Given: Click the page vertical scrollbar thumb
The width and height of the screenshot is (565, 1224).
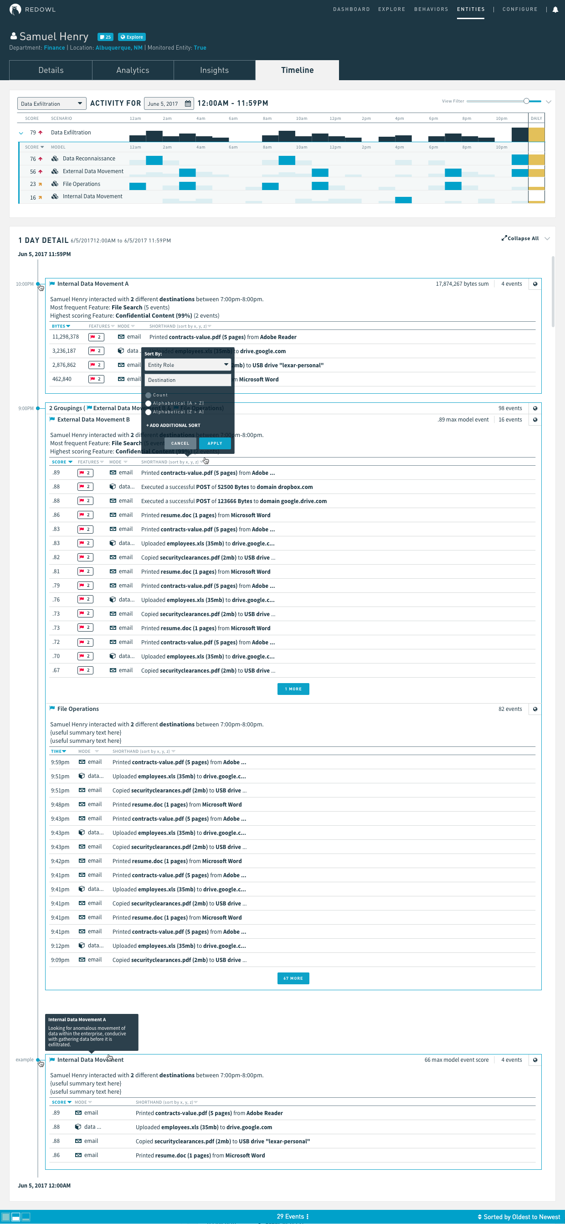Looking at the screenshot, I should [553, 292].
